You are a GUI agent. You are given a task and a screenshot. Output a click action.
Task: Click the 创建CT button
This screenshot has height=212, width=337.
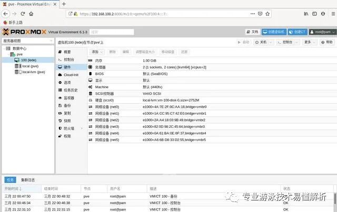tap(298, 32)
